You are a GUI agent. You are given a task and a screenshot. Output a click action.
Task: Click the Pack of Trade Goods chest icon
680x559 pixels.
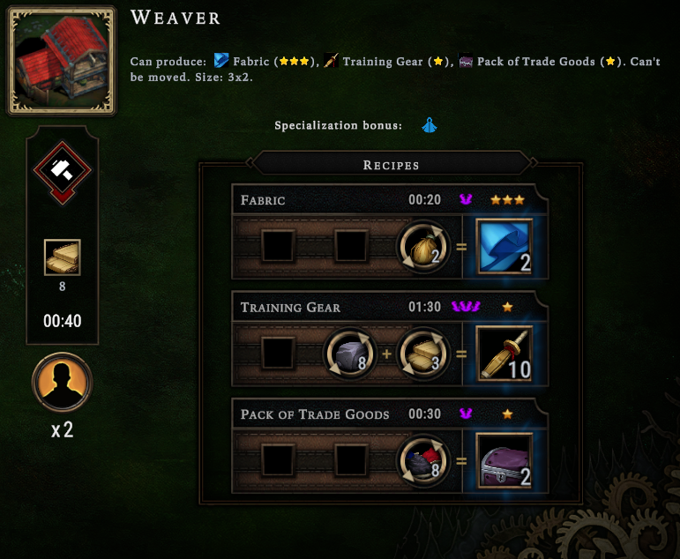click(x=504, y=461)
